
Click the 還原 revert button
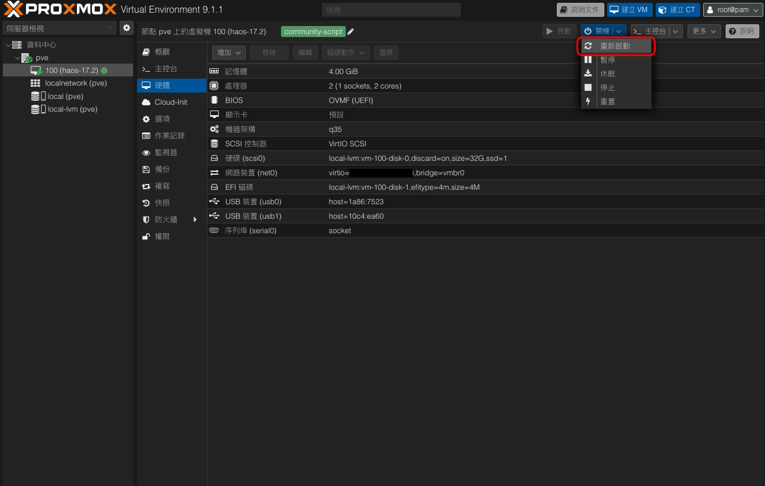386,52
